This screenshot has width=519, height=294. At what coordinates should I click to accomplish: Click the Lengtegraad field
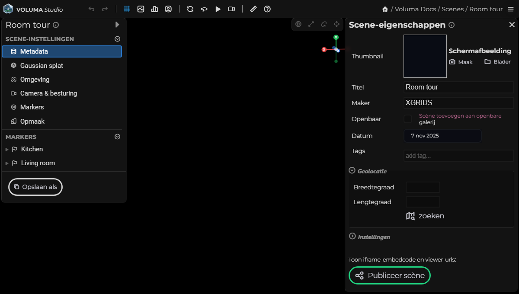point(423,202)
